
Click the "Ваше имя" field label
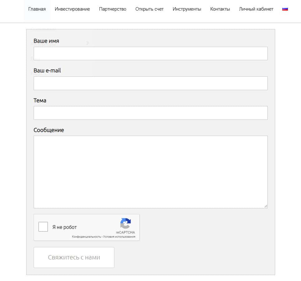tap(46, 41)
